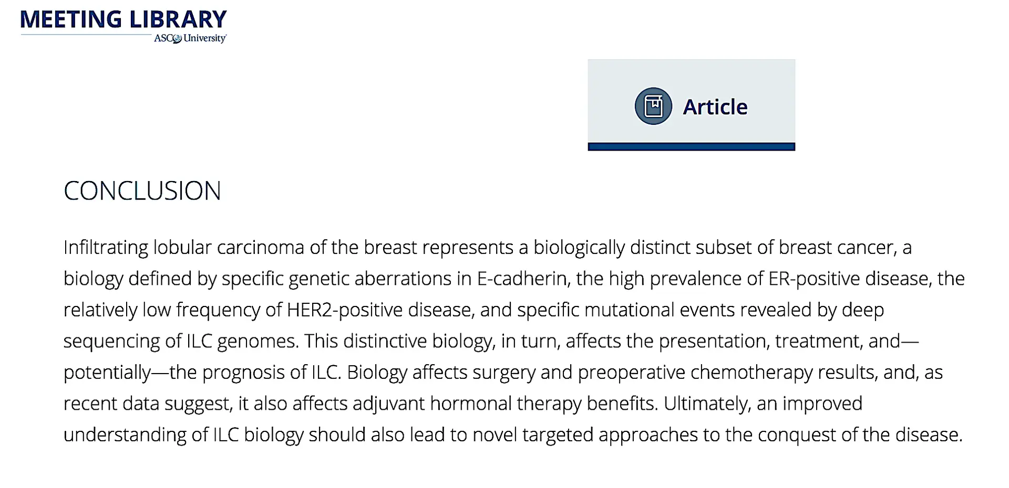Open the Article tab

click(x=691, y=105)
